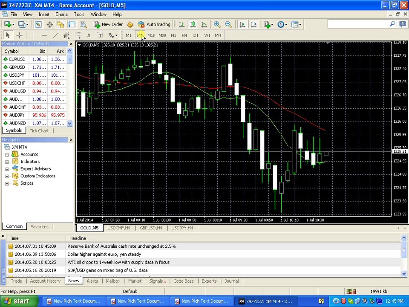The width and height of the screenshot is (409, 307).
Task: Expand the Scripts tree node
Action: coord(7,183)
